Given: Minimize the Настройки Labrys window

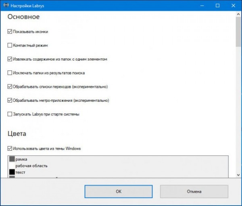Looking at the screenshot, I should click(202, 6).
